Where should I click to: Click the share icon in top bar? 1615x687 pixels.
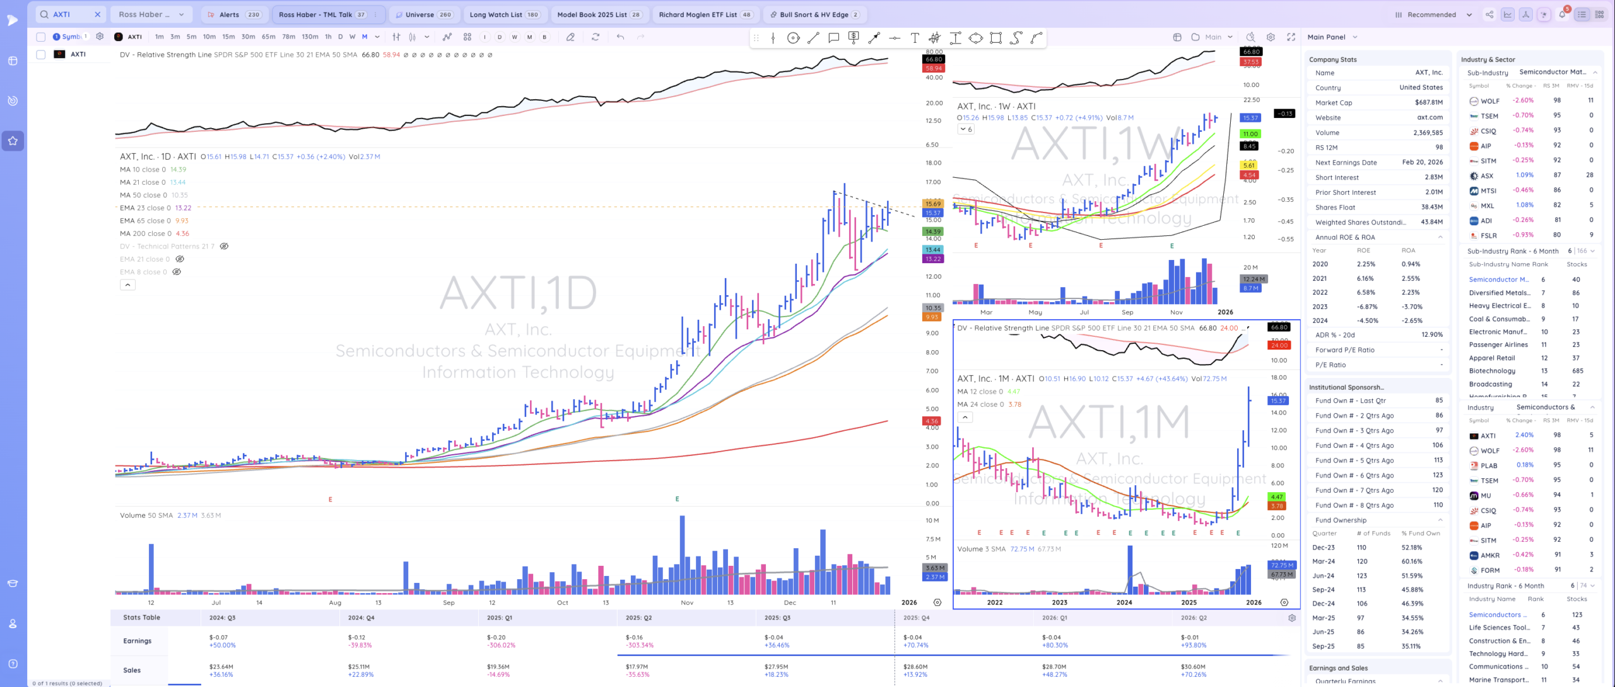pos(1489,15)
